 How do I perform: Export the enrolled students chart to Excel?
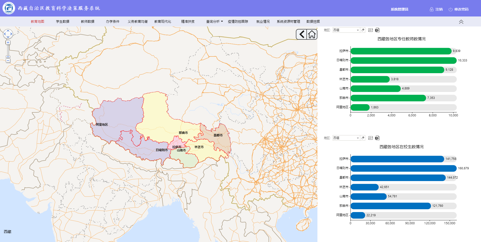(377, 138)
